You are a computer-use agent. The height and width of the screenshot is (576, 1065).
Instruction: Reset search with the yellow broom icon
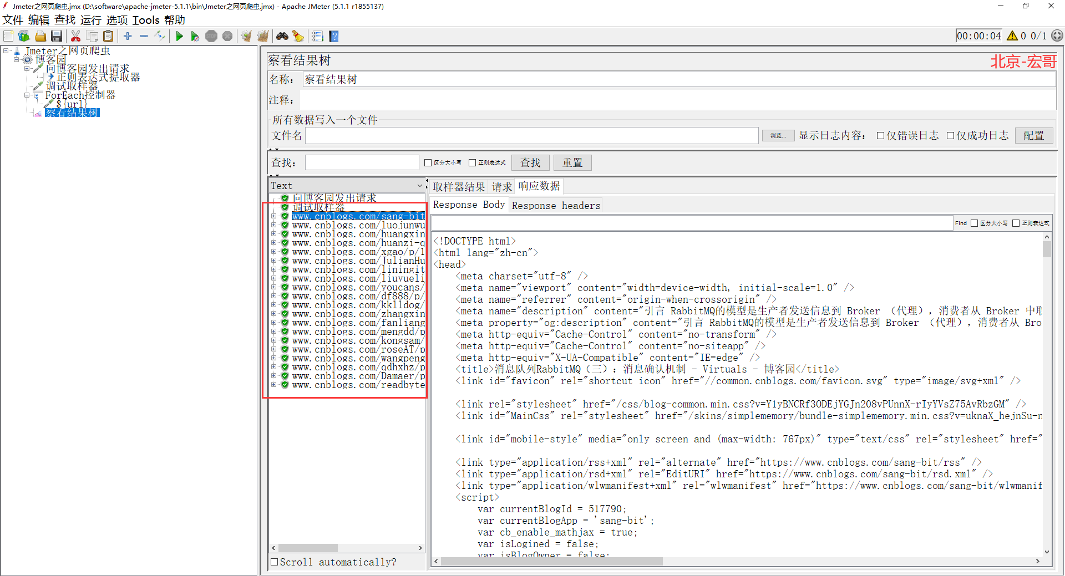click(x=298, y=36)
